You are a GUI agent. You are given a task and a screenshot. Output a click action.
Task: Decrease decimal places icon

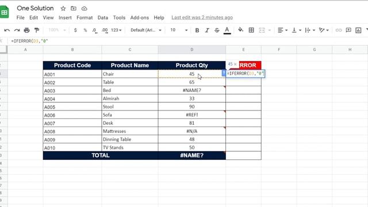coord(94,30)
